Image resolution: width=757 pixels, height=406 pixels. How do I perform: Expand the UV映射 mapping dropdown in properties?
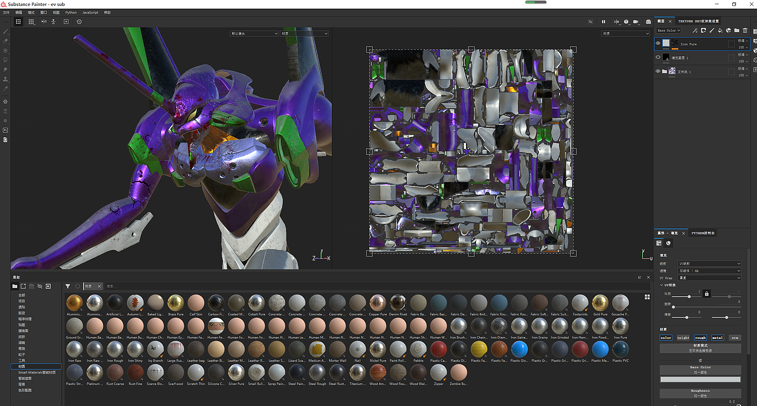point(709,264)
